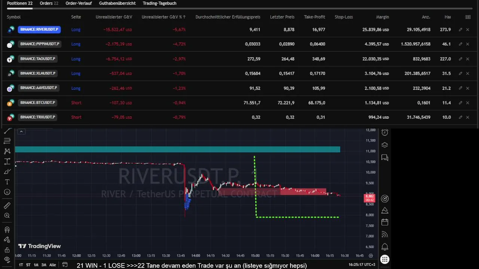Open the Guthabenübersicht tab
The width and height of the screenshot is (479, 269).
coord(117,3)
